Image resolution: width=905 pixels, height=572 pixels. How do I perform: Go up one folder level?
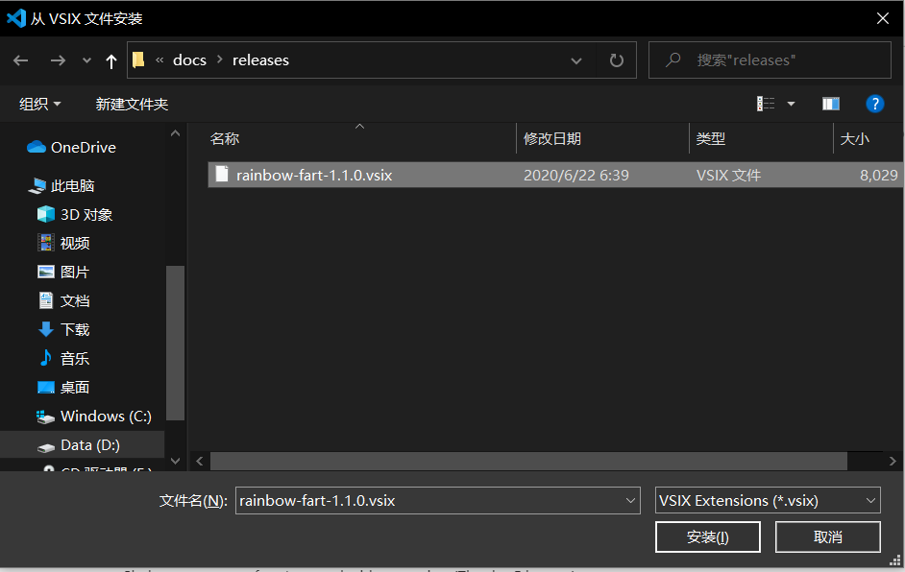(x=111, y=60)
